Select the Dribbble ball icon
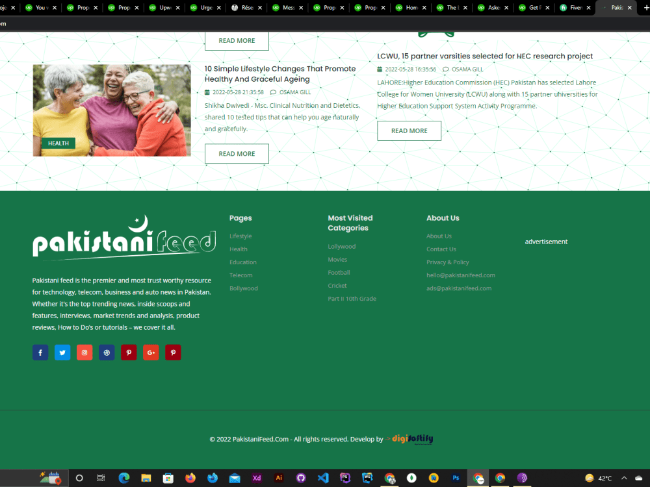 click(x=107, y=352)
